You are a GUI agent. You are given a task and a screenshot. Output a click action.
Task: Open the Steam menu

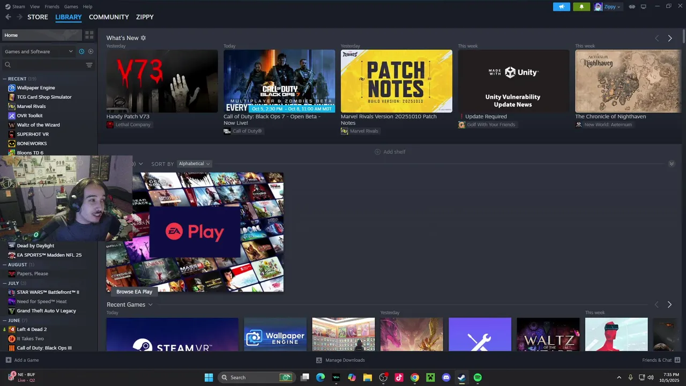point(19,6)
